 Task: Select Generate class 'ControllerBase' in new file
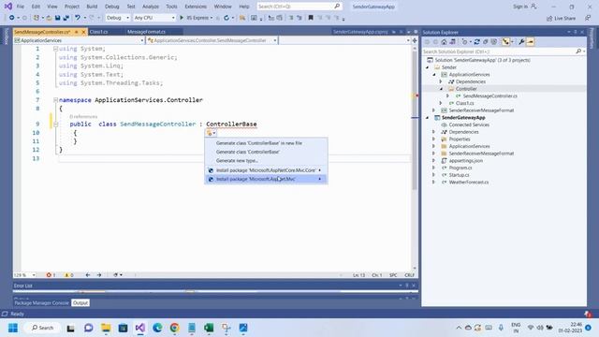[266, 143]
